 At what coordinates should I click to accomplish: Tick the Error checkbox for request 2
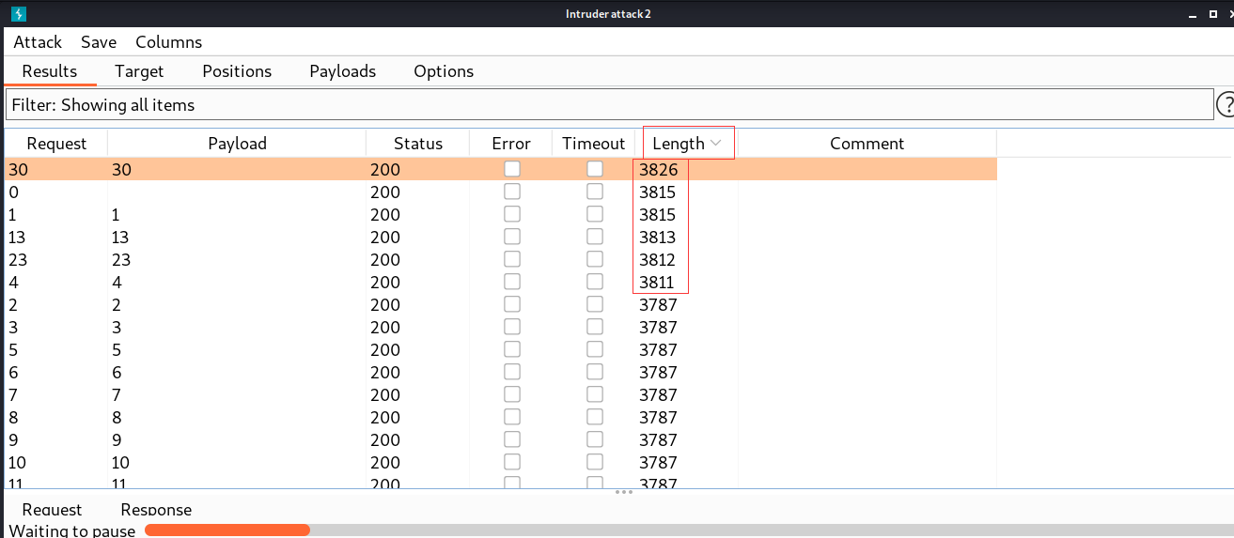click(x=512, y=304)
